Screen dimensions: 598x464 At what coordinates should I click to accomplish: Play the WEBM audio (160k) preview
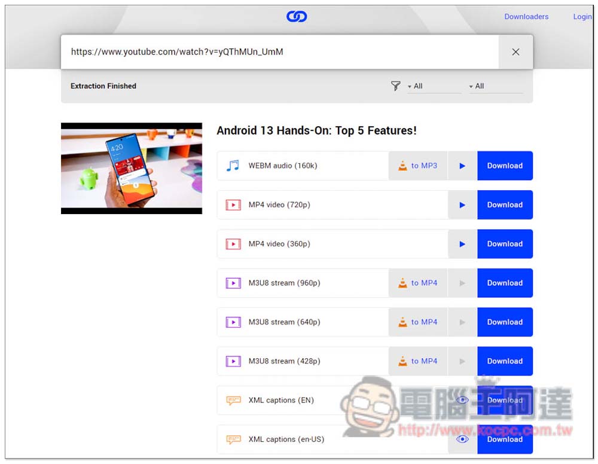[x=462, y=166]
